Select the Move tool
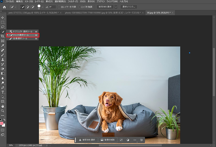Viewport: 216px width, 147px height. pos(3,18)
